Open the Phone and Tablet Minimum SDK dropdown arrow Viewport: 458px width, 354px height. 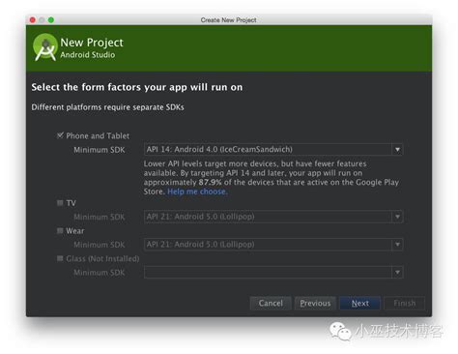click(397, 150)
